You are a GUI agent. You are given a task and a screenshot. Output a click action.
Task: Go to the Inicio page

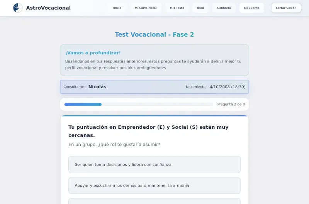pyautogui.click(x=117, y=8)
